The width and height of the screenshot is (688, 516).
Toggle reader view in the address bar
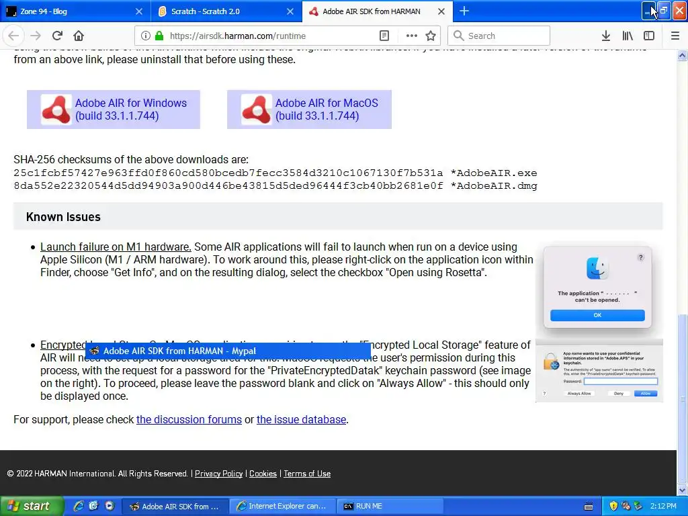click(x=384, y=36)
